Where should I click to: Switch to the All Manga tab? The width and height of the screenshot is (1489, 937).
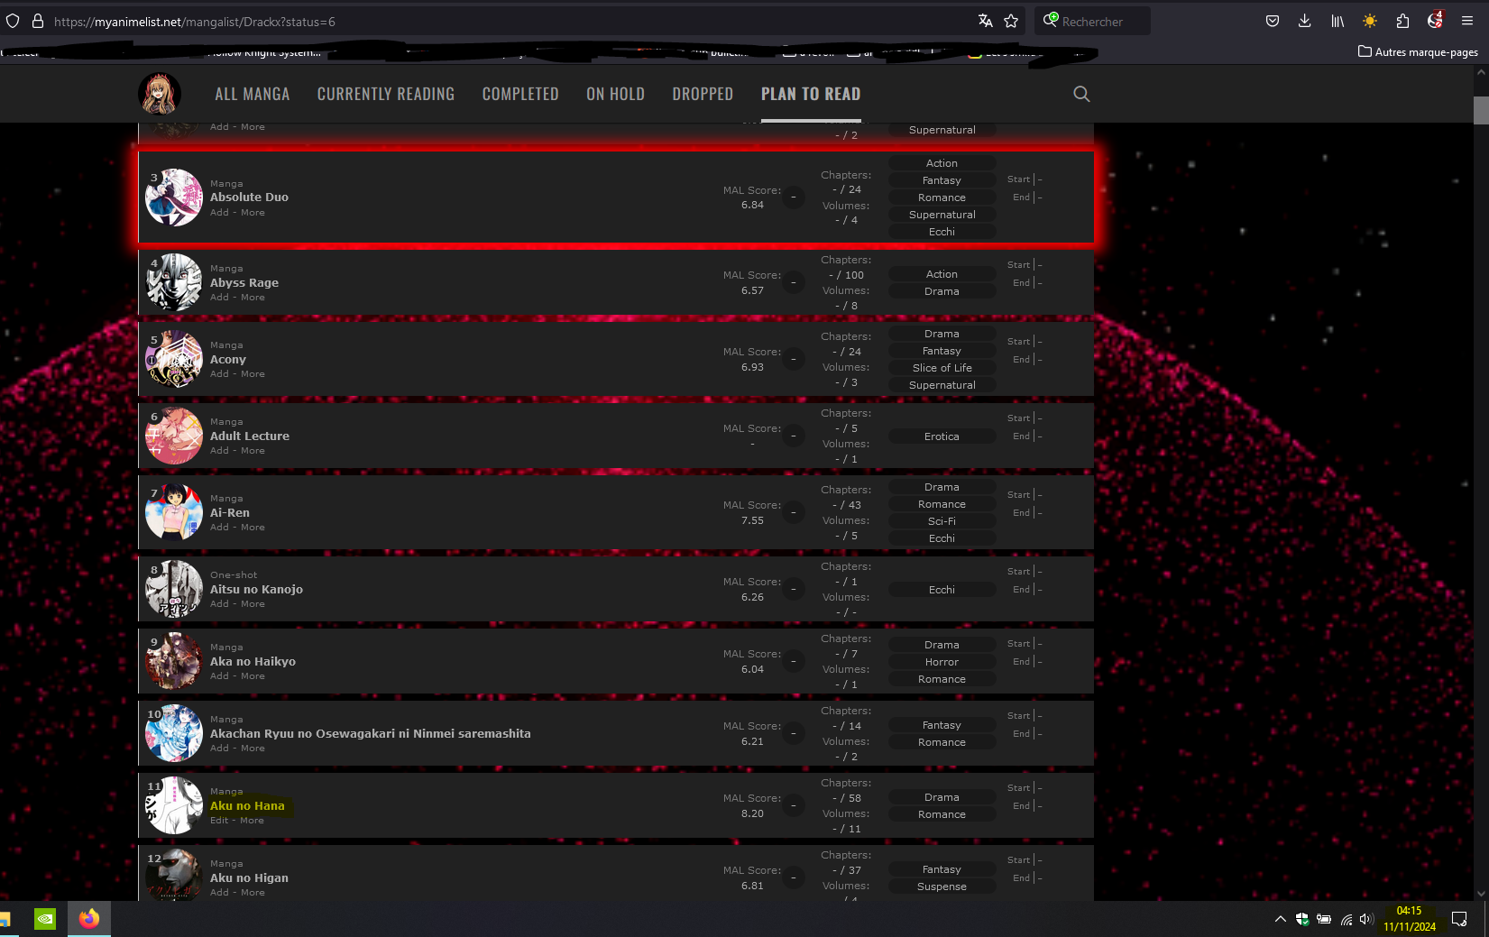click(253, 94)
